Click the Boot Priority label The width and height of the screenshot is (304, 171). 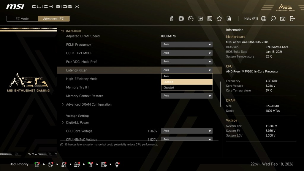coord(19,164)
